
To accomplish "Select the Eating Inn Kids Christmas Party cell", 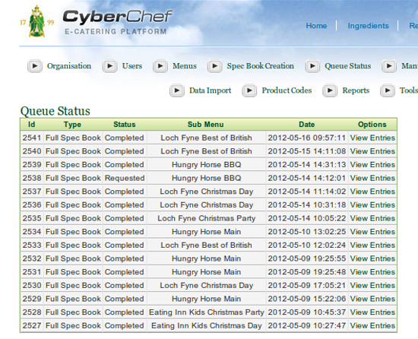I will [x=206, y=312].
